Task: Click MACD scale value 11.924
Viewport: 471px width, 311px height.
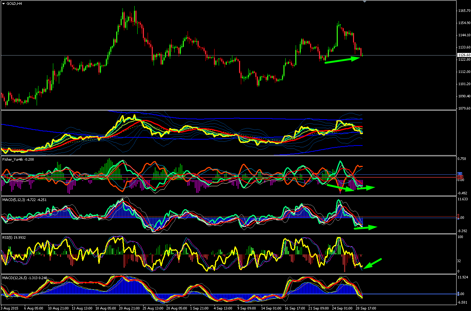Action: tap(463, 277)
